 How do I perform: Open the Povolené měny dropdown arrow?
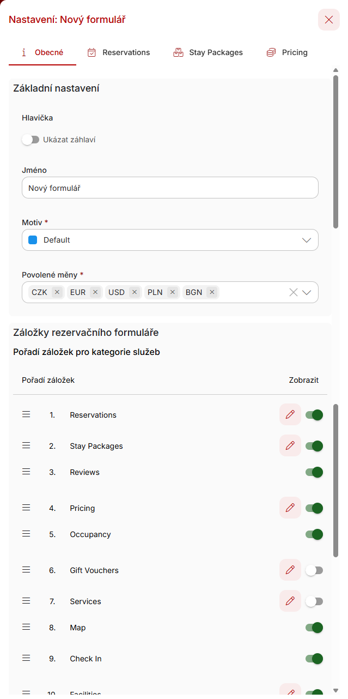click(x=307, y=292)
